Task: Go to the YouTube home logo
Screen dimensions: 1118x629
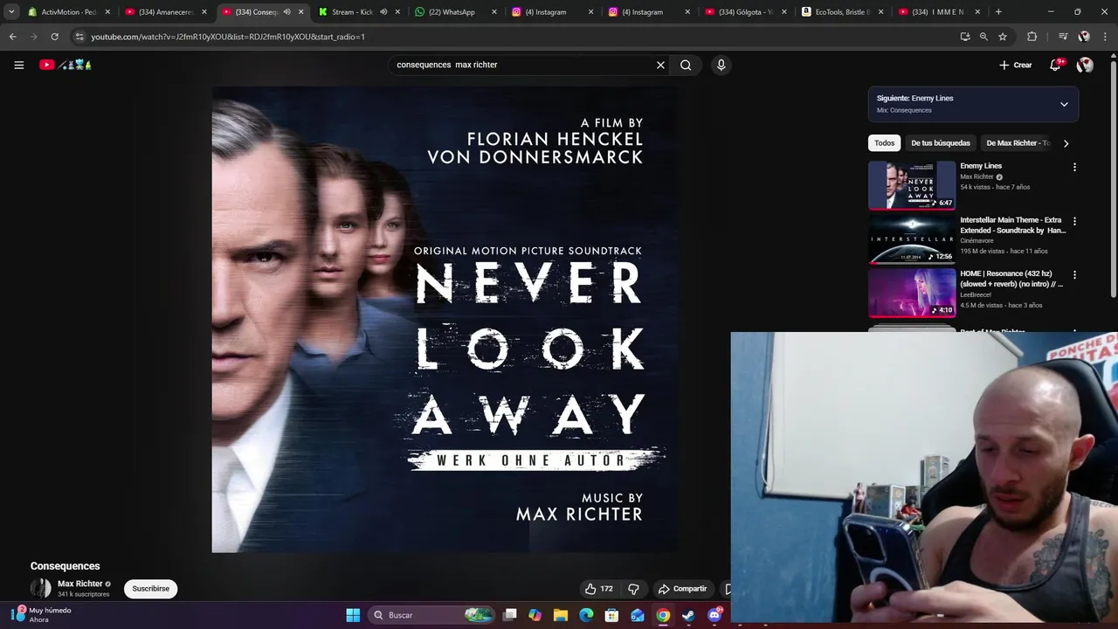Action: [x=66, y=65]
